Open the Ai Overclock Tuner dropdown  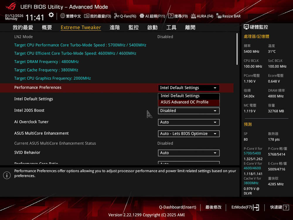pyautogui.click(x=189, y=122)
